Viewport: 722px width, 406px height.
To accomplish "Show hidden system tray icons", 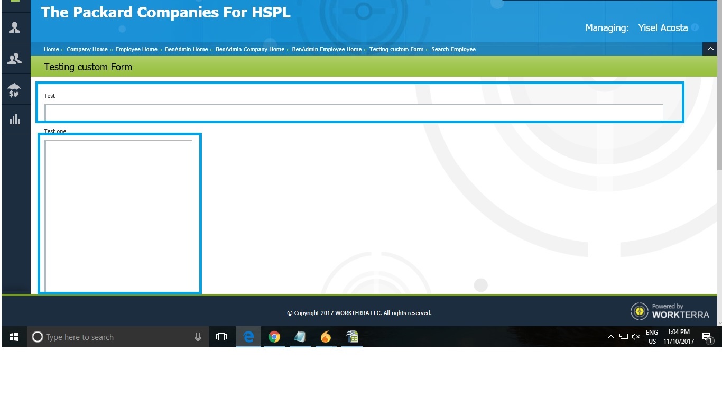I will point(610,337).
